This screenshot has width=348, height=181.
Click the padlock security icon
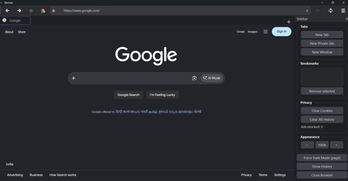[54, 10]
